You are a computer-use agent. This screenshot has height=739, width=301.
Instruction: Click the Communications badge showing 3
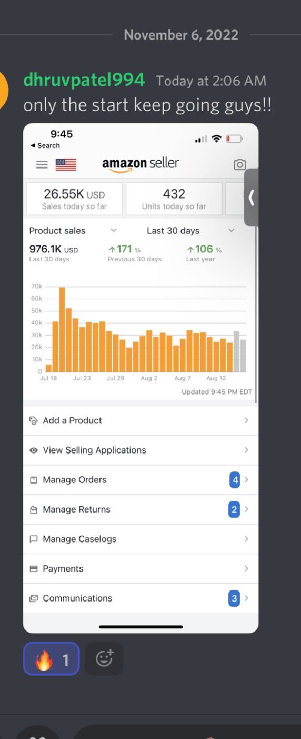pyautogui.click(x=235, y=598)
